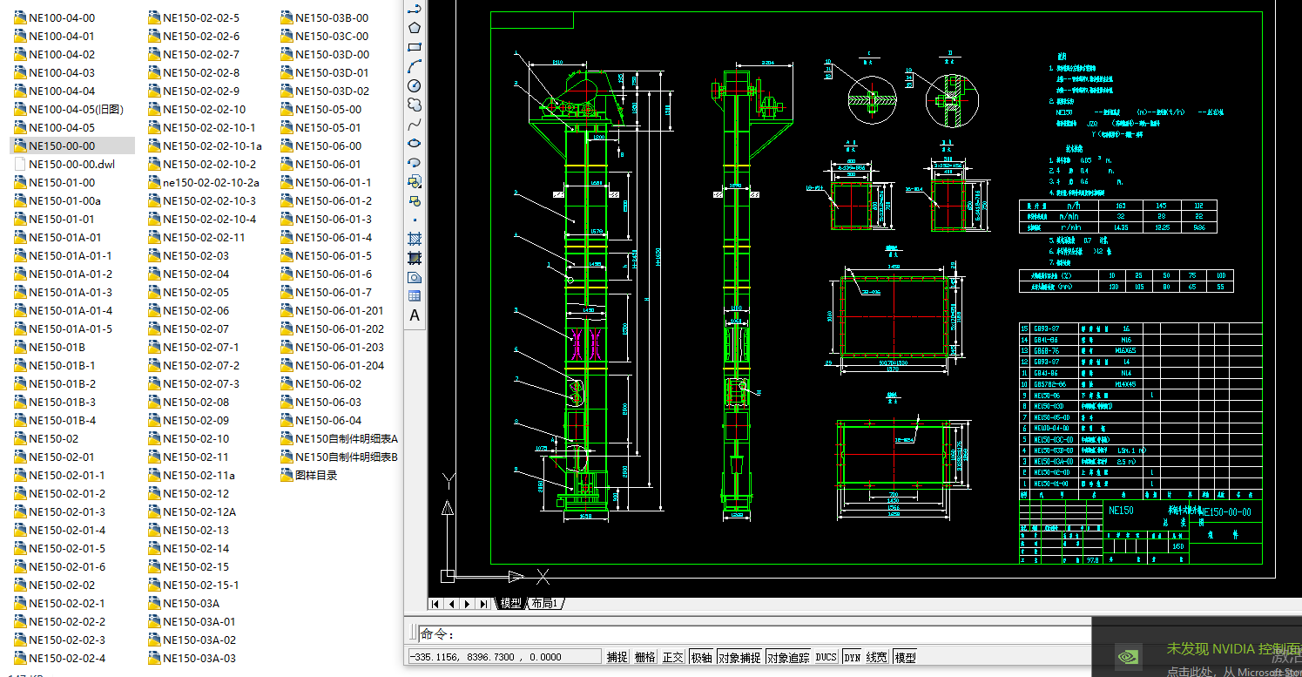Image resolution: width=1302 pixels, height=677 pixels.
Task: Select the Multiline Text tool
Action: (x=415, y=315)
